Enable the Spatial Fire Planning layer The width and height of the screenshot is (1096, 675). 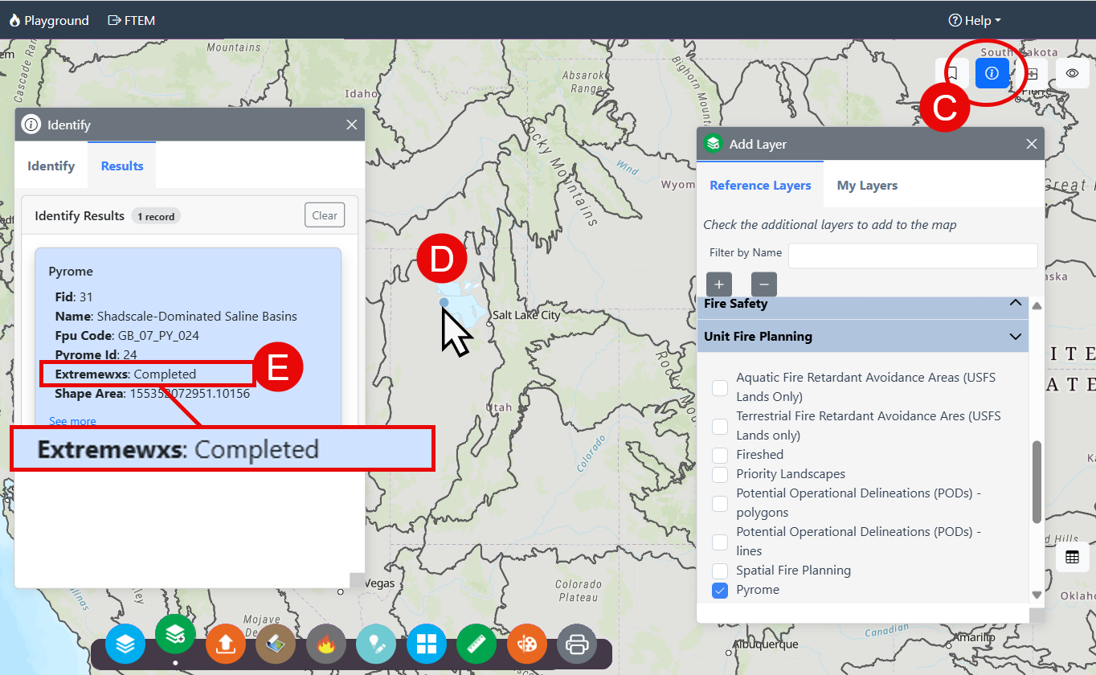720,571
